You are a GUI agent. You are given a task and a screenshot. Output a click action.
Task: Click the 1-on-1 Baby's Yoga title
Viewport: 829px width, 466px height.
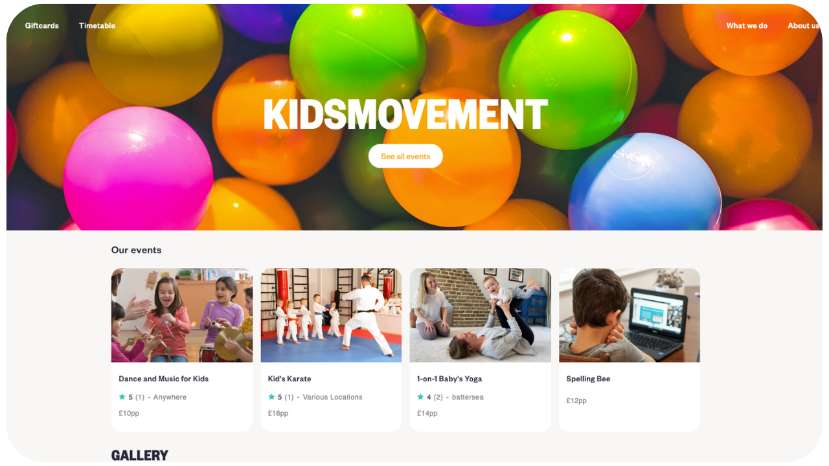click(x=449, y=379)
